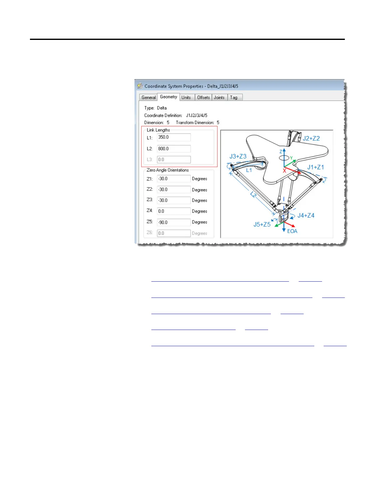
Task: Click the J1+Z1 label in the robot diagram
Action: tap(316, 167)
